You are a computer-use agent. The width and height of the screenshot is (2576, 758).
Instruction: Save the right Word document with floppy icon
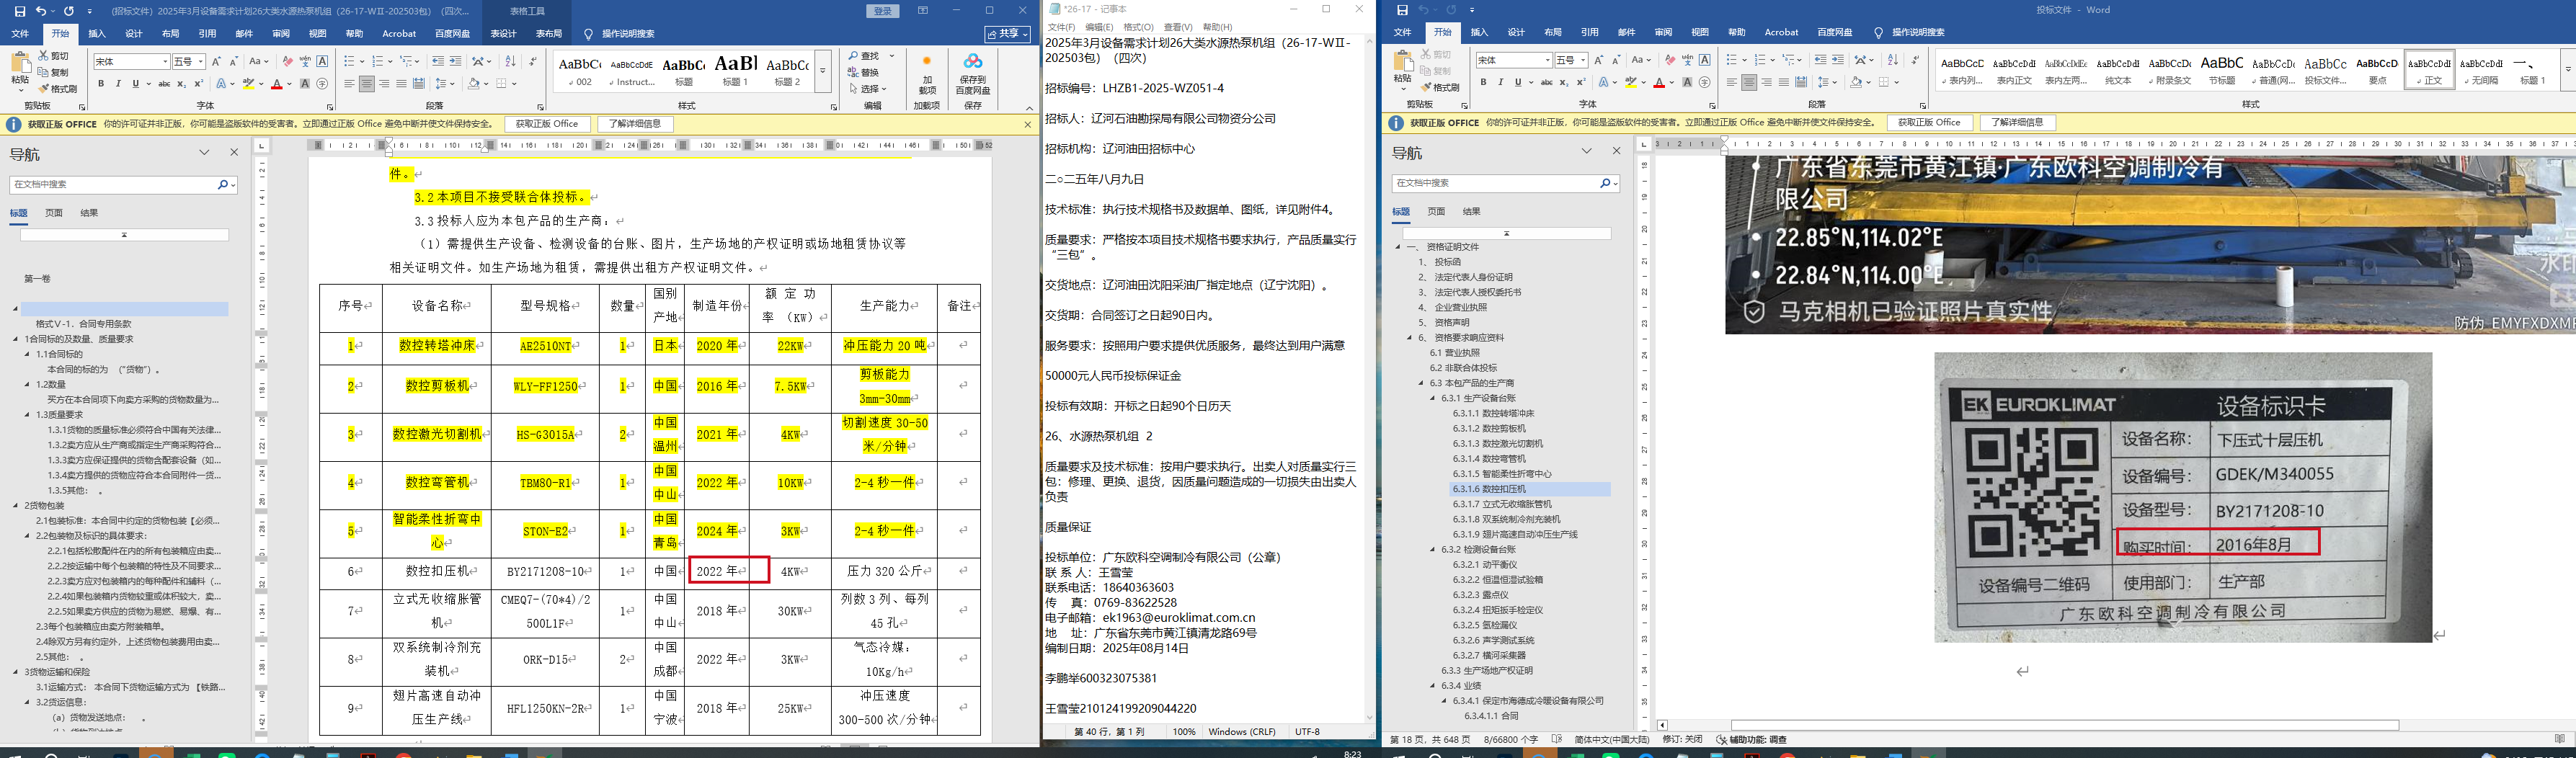click(1402, 10)
